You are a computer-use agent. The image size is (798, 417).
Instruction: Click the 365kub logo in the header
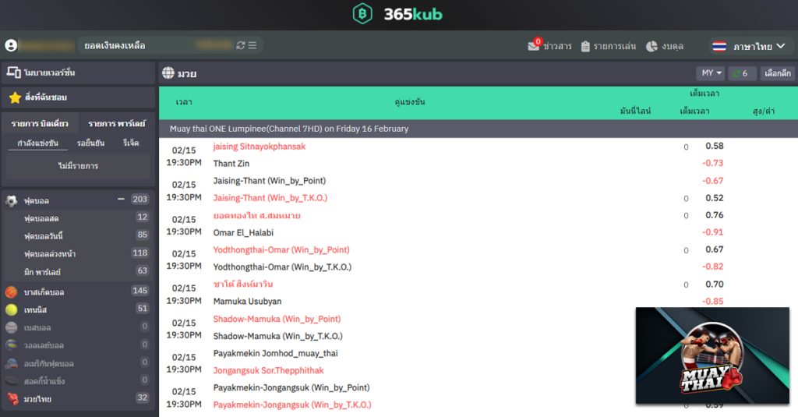click(x=398, y=14)
